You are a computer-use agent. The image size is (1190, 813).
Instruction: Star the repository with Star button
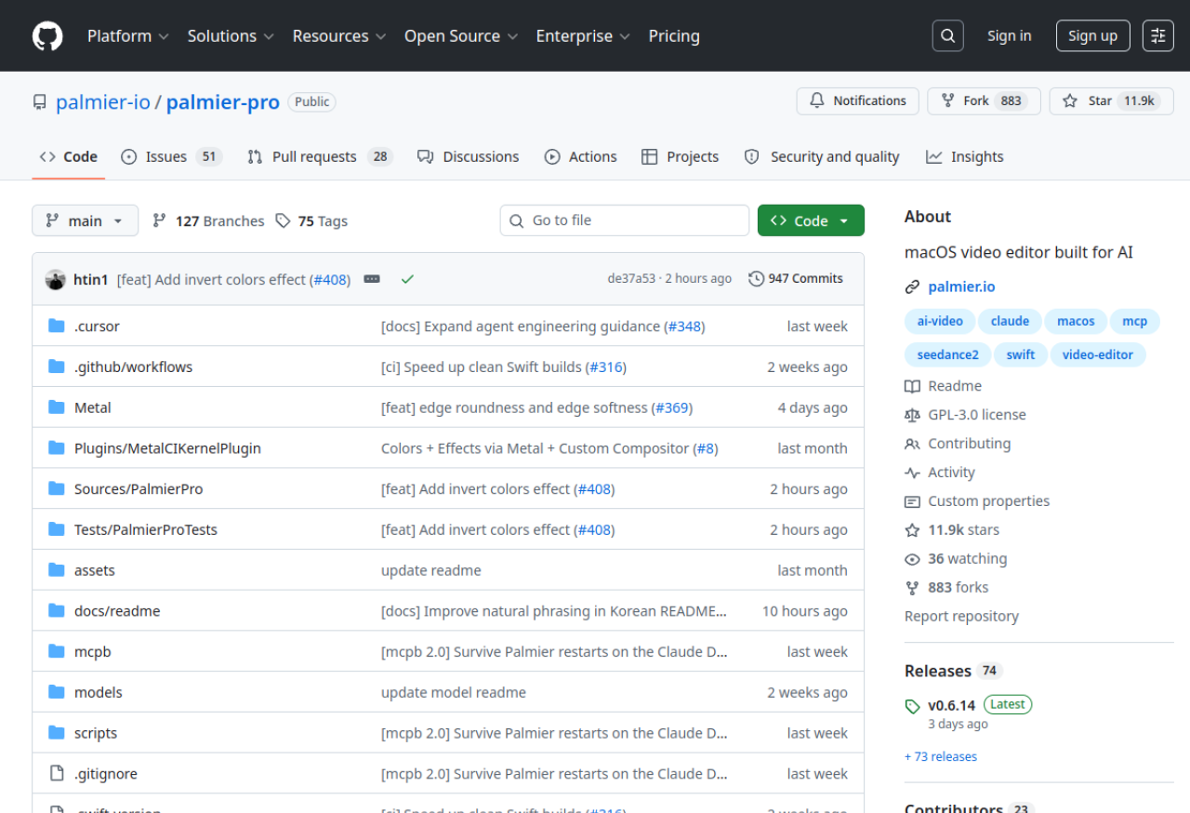(1112, 100)
